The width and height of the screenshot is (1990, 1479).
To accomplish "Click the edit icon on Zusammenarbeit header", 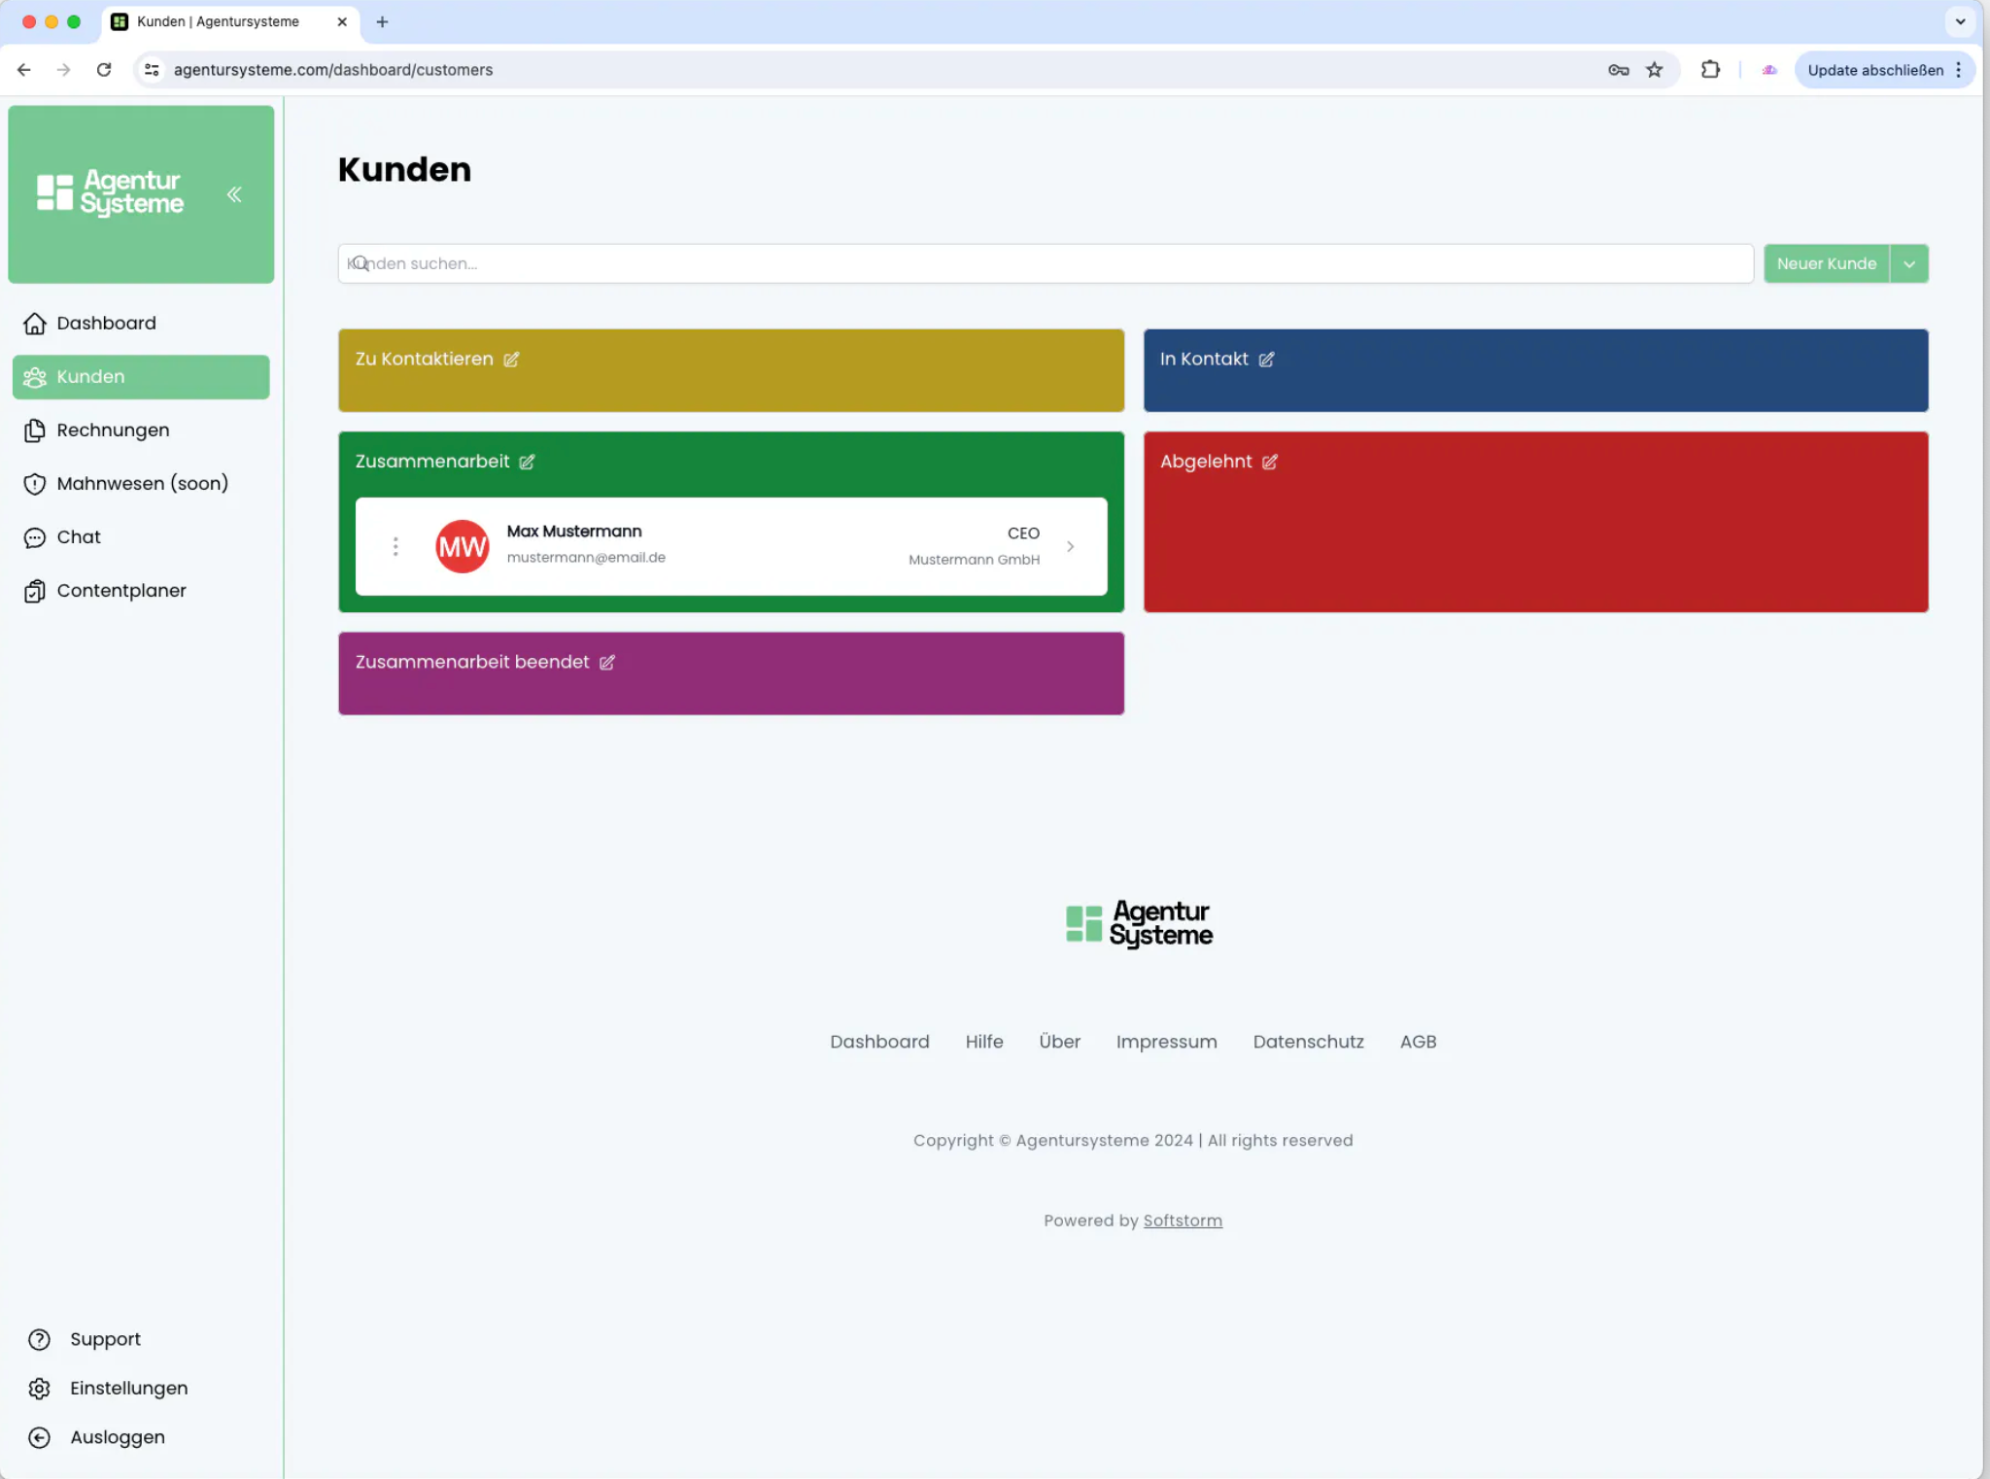I will pyautogui.click(x=529, y=462).
